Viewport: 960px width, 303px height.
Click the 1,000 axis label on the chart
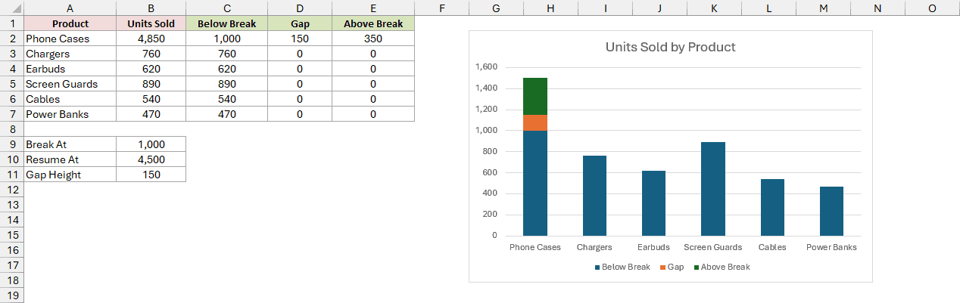tap(486, 130)
